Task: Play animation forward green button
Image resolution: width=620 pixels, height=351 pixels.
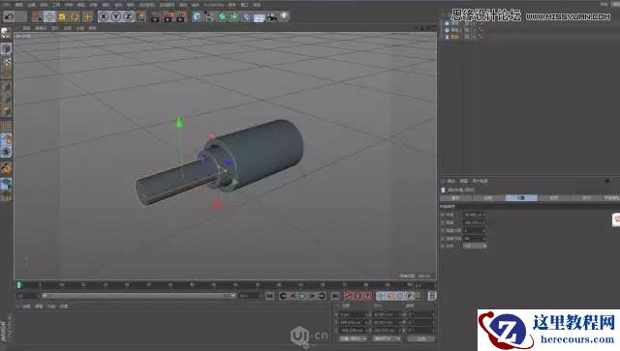Action: 302,296
